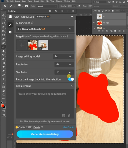Open the Get Credits link
This screenshot has width=128, height=148.
[x=69, y=127]
